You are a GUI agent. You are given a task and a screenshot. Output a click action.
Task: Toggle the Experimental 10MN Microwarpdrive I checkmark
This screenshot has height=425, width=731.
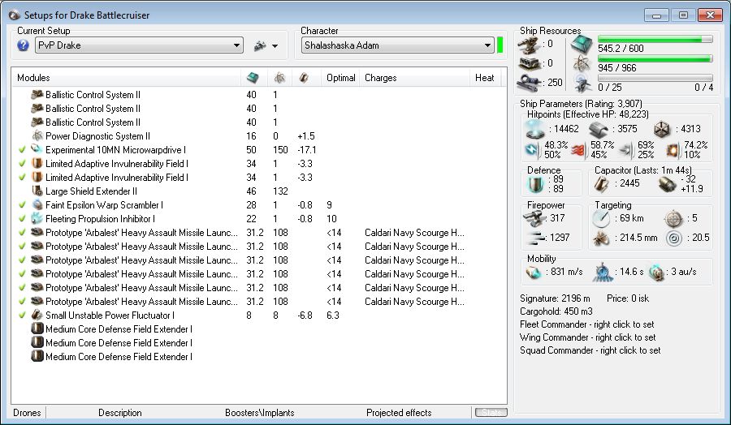click(x=22, y=150)
